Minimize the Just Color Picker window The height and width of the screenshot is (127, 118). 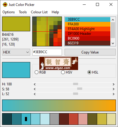click(x=84, y=4)
